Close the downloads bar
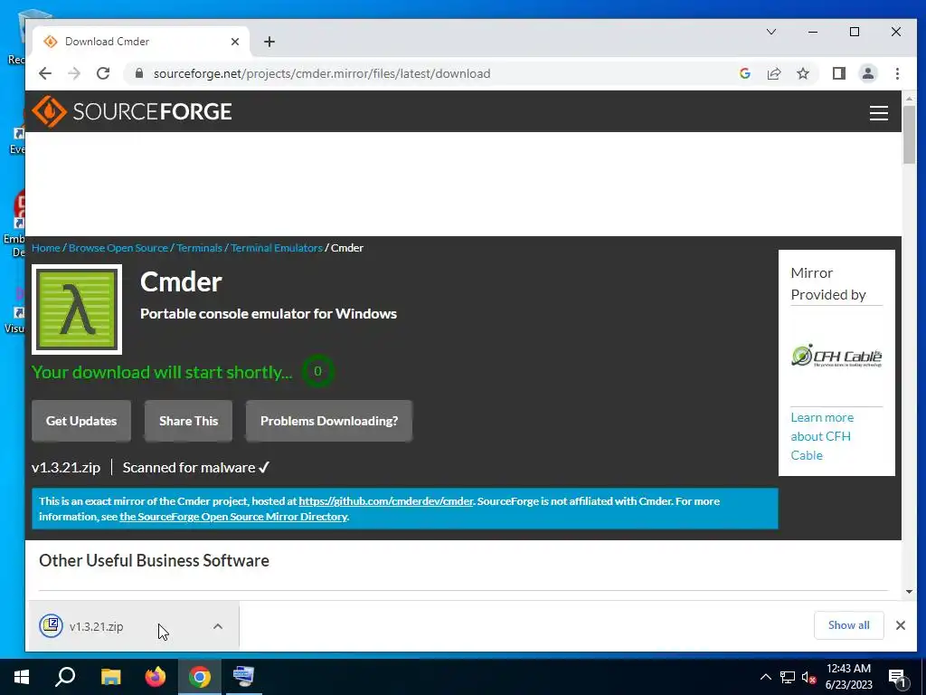926x695 pixels. (x=900, y=625)
